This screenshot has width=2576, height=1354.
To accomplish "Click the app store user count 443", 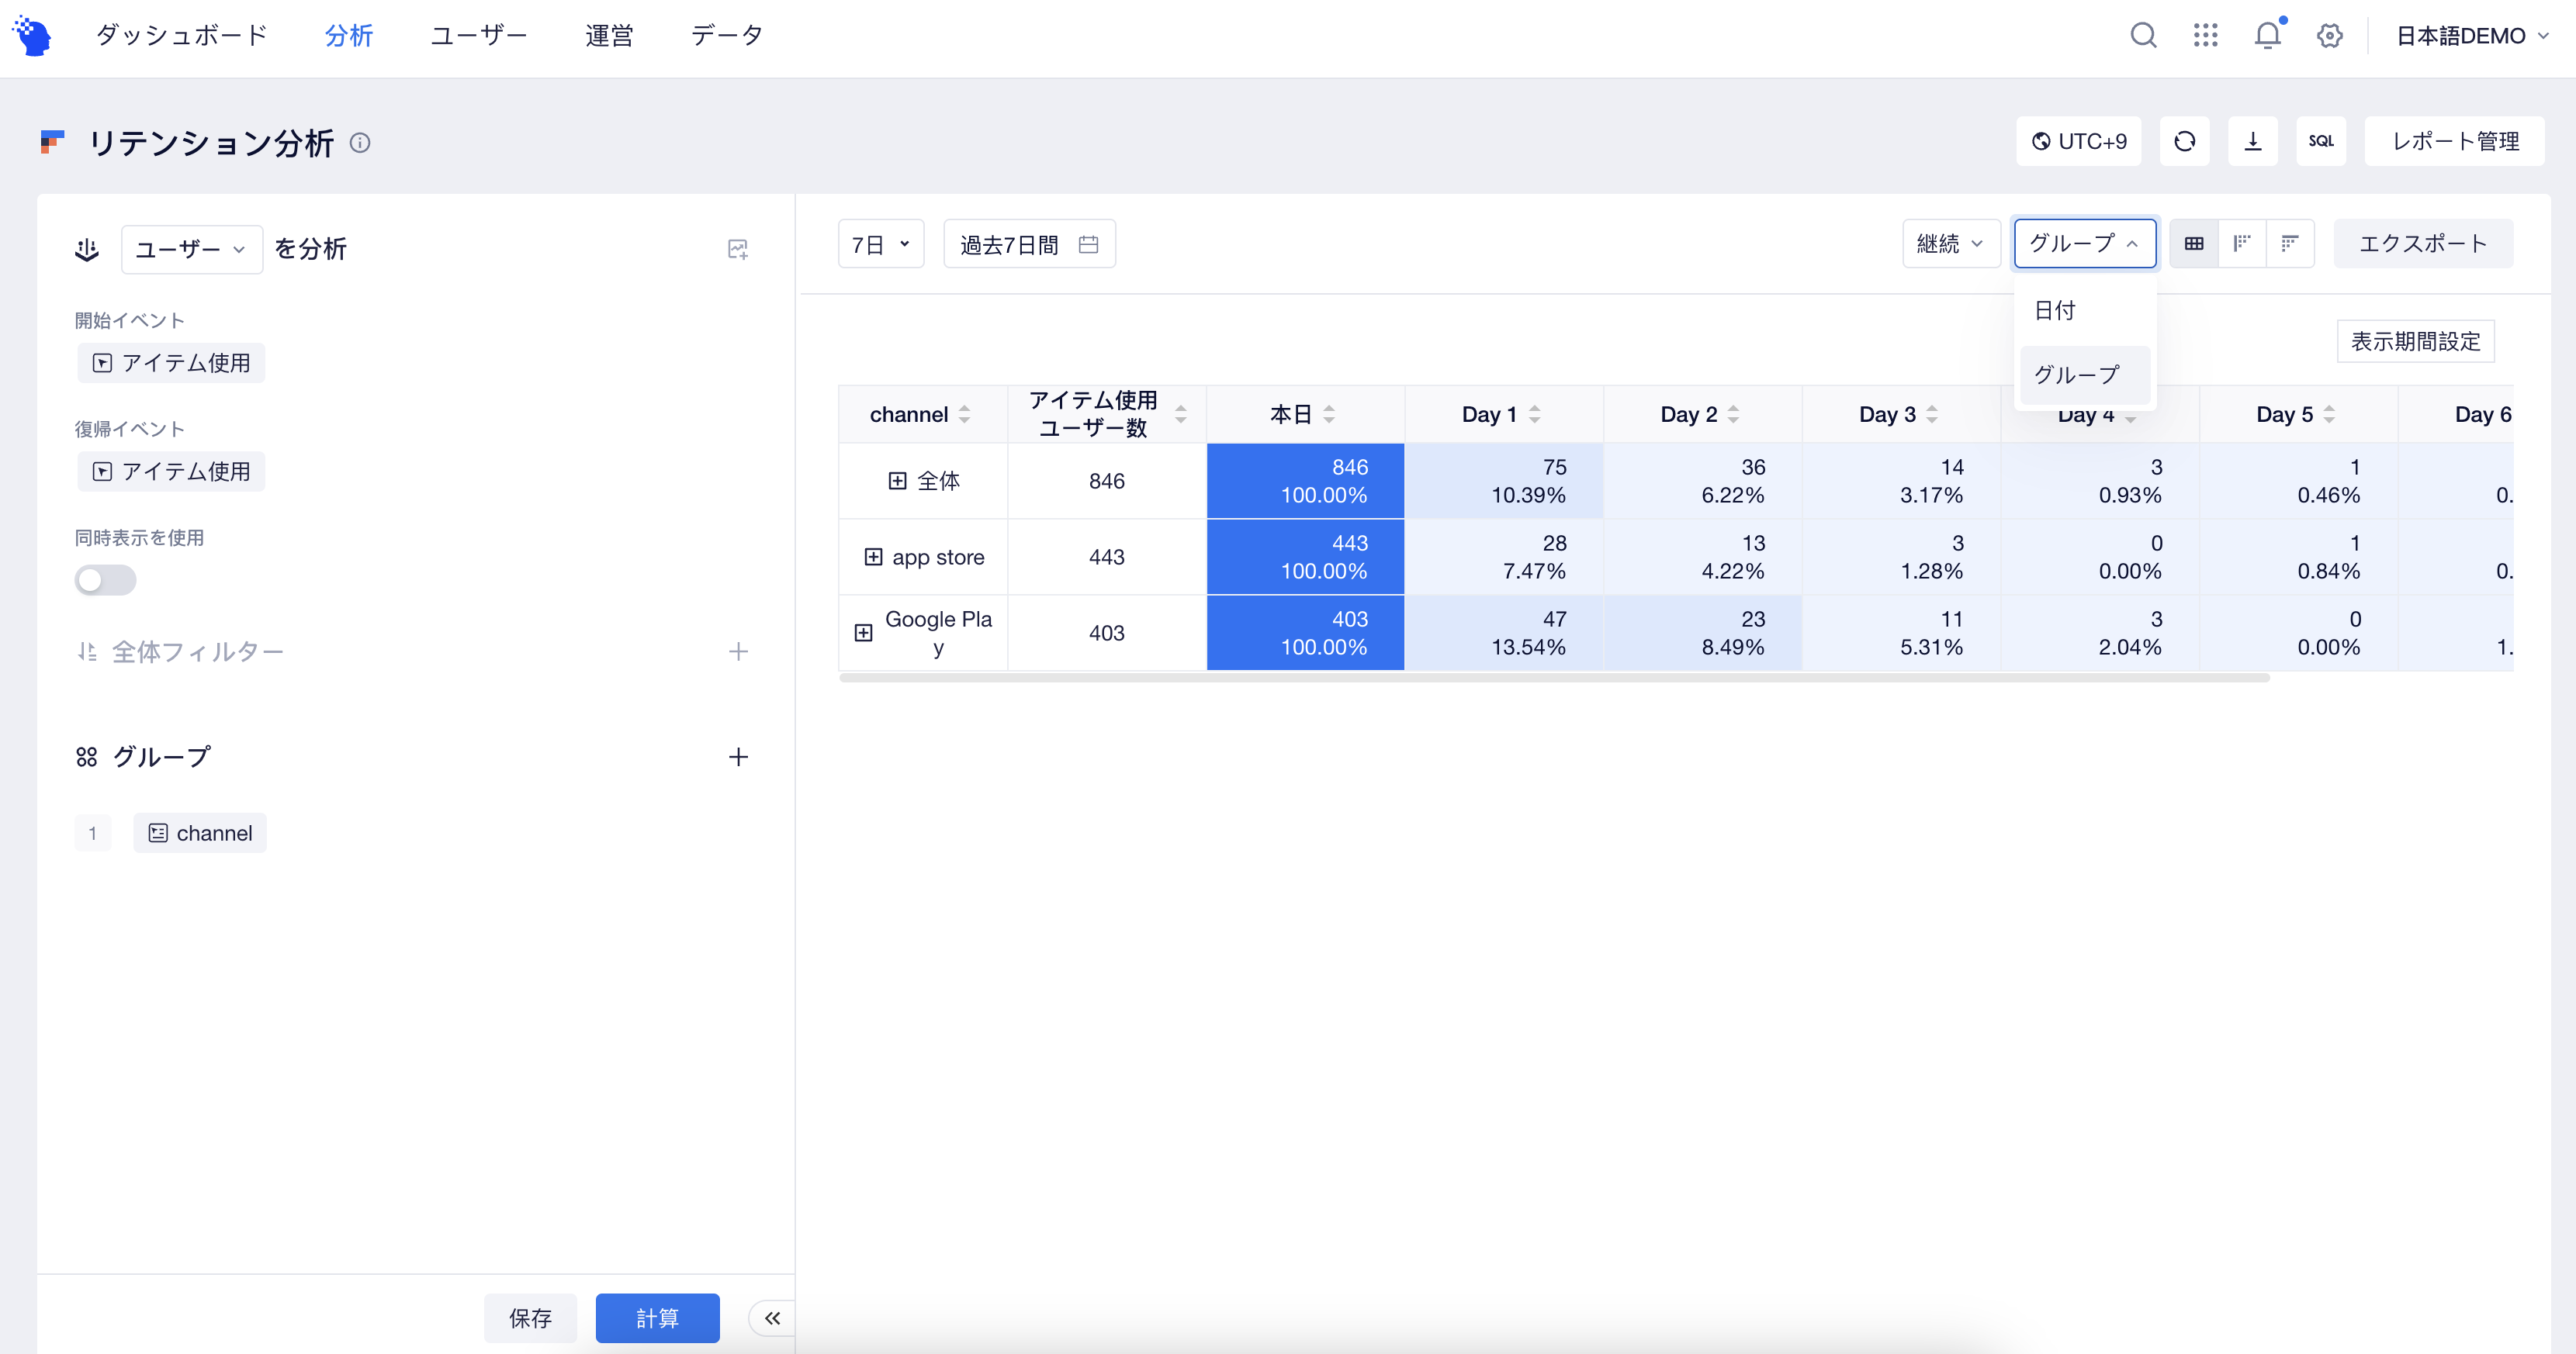I will coord(1107,557).
